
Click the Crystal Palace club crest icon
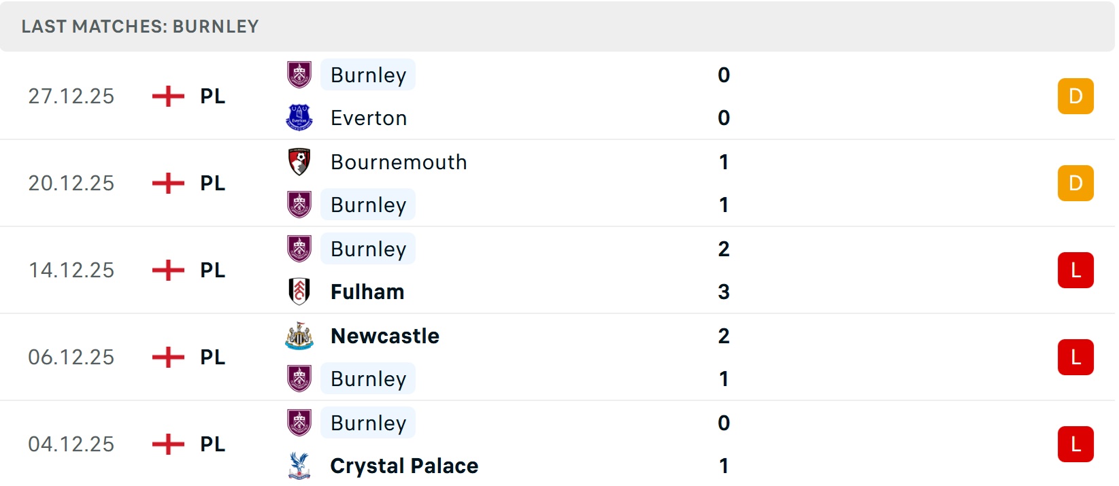[299, 466]
